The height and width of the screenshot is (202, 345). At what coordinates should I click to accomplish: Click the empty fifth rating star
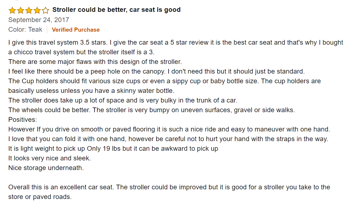45,10
